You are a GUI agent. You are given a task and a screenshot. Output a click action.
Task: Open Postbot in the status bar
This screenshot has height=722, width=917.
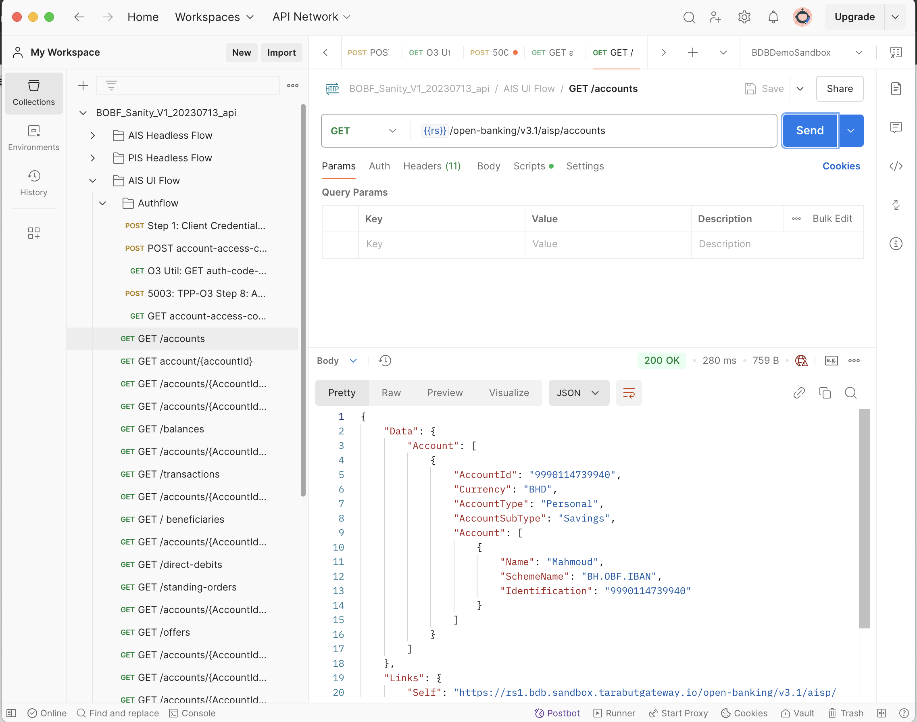pyautogui.click(x=557, y=713)
